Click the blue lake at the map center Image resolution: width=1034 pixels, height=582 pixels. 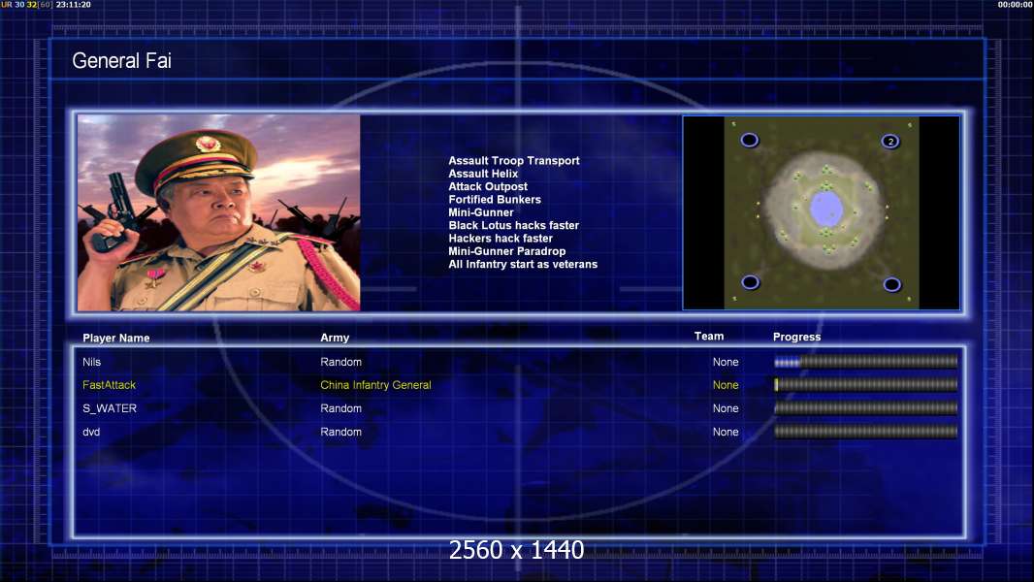[825, 209]
